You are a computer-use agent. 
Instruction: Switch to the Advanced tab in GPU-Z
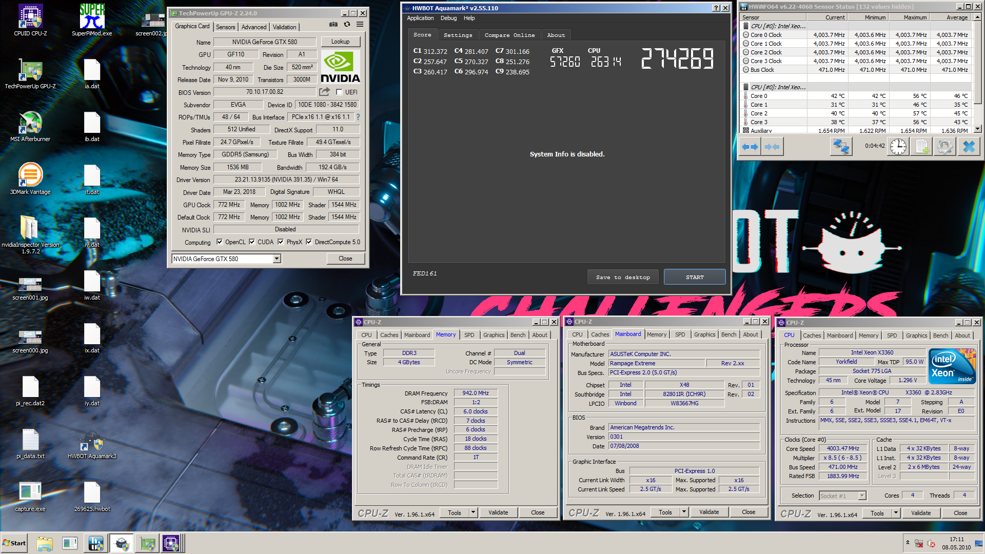(x=254, y=27)
